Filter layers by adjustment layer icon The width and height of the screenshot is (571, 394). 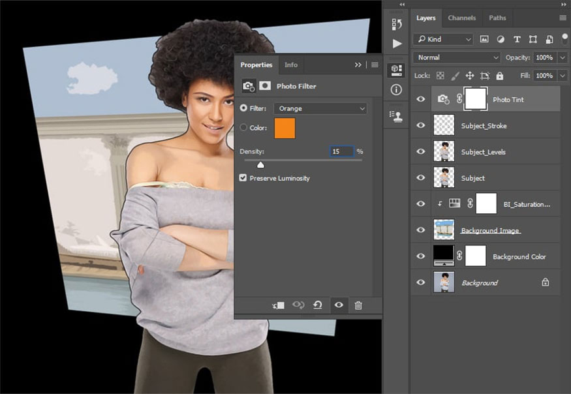[x=501, y=39]
